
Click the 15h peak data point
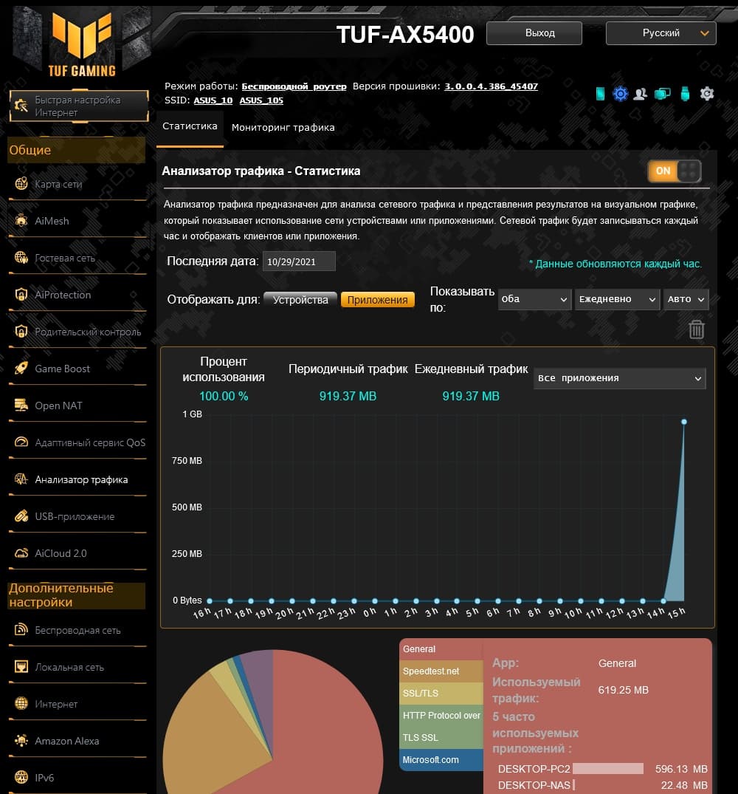[684, 422]
